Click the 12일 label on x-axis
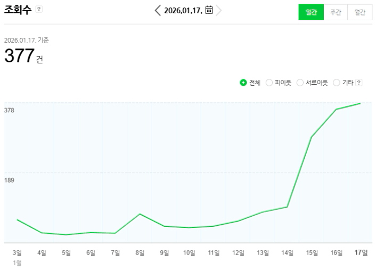The image size is (376, 269). tap(238, 252)
